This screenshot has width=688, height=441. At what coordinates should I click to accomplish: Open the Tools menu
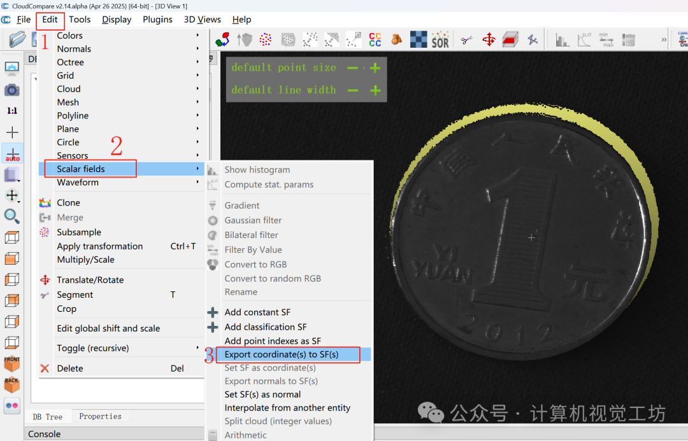tap(80, 20)
